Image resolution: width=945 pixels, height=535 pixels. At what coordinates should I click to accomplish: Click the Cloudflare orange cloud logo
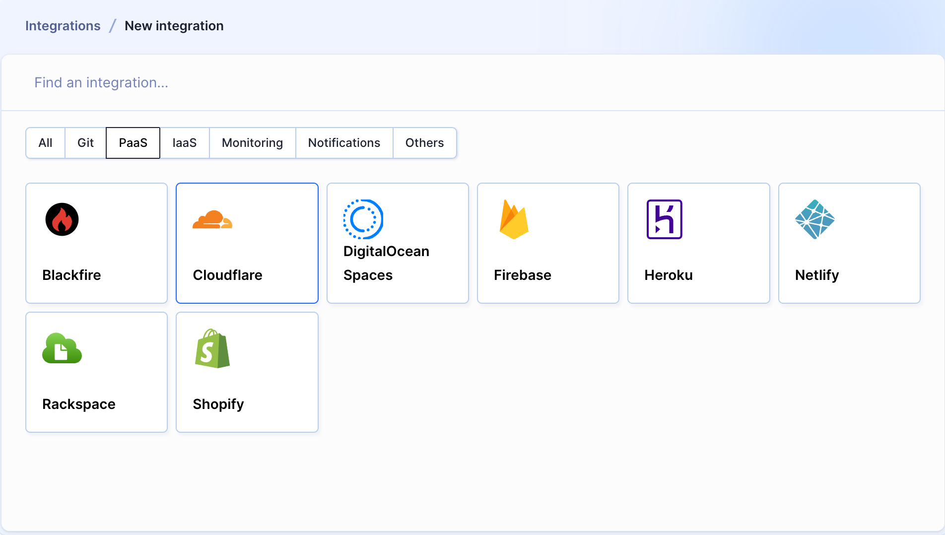coord(212,219)
